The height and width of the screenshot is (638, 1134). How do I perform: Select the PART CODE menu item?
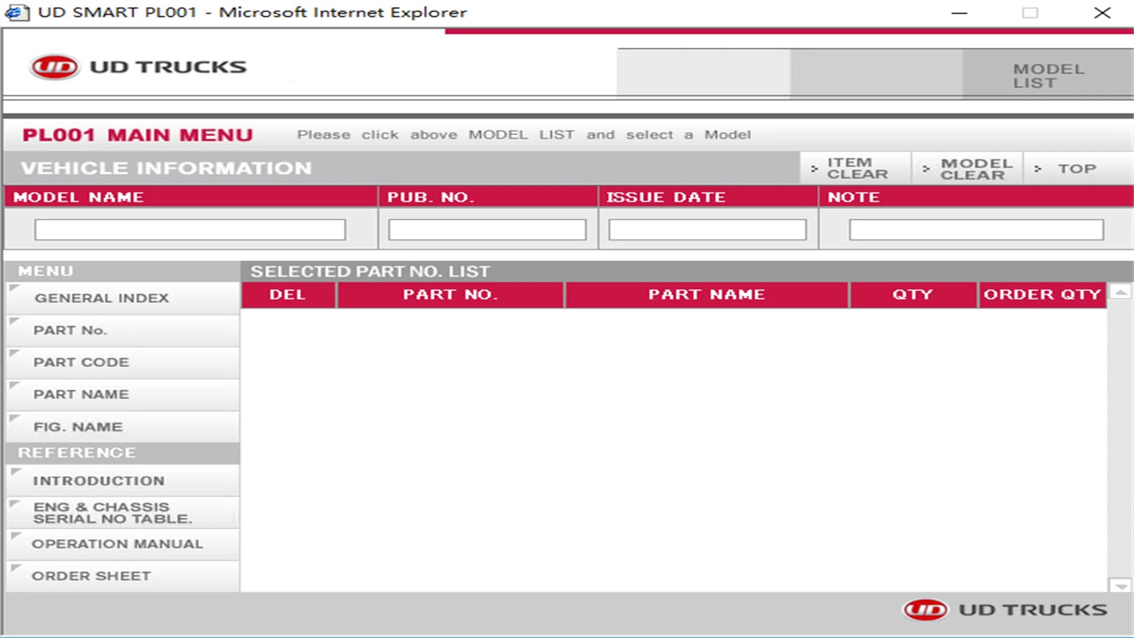[x=123, y=362]
